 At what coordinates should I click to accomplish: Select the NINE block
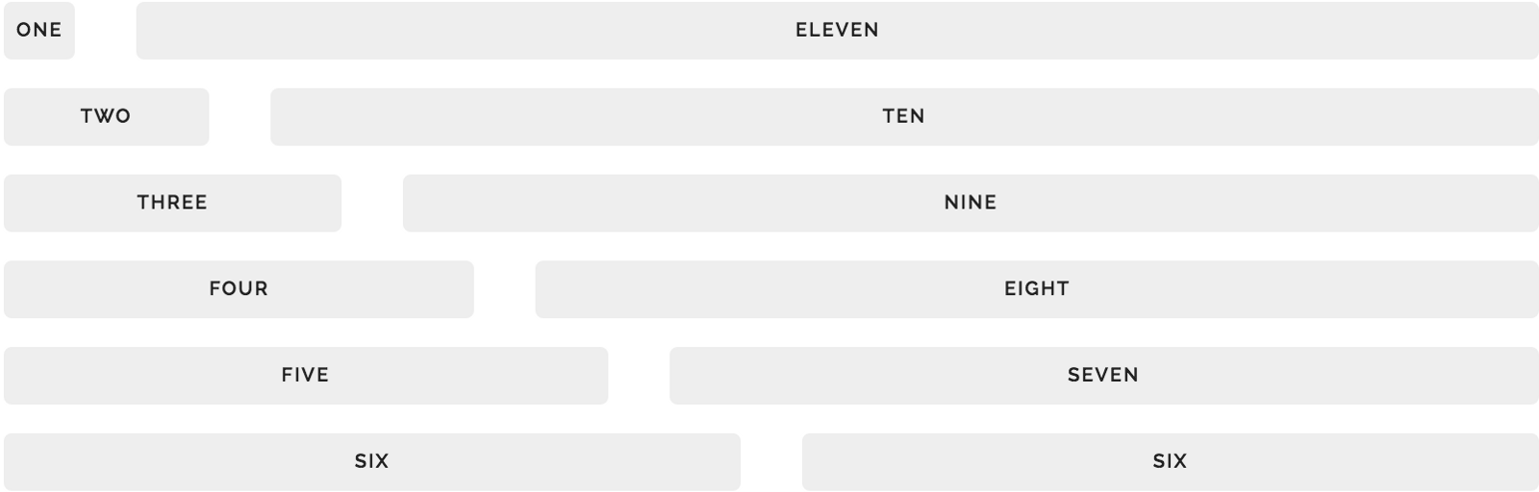[x=971, y=203]
